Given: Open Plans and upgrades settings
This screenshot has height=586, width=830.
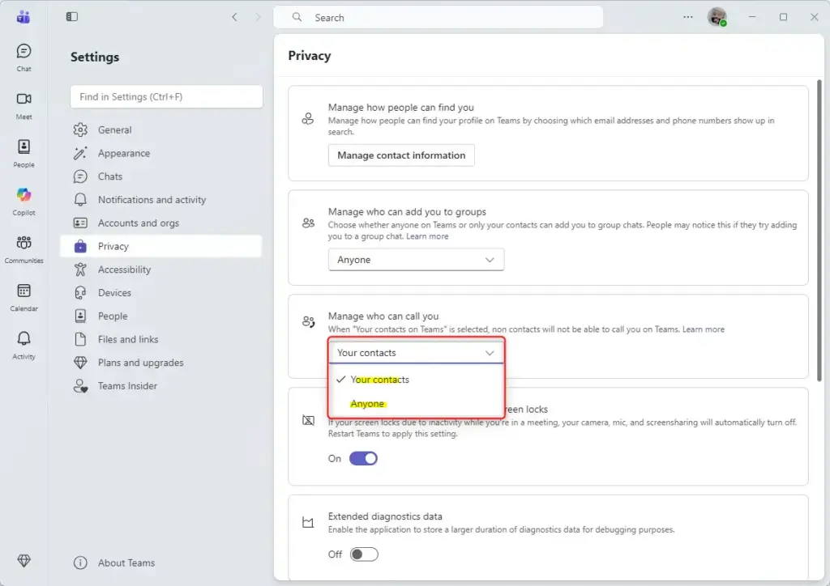Looking at the screenshot, I should click(x=161, y=363).
